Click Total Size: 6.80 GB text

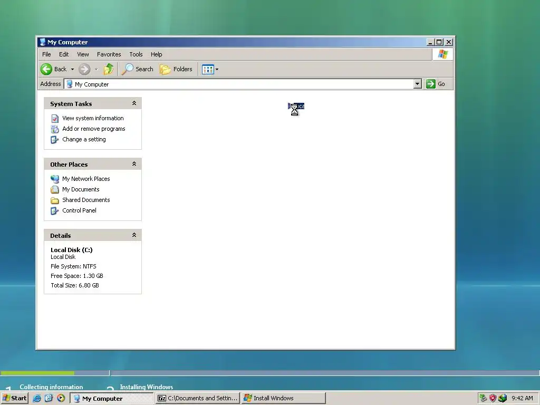tap(75, 285)
